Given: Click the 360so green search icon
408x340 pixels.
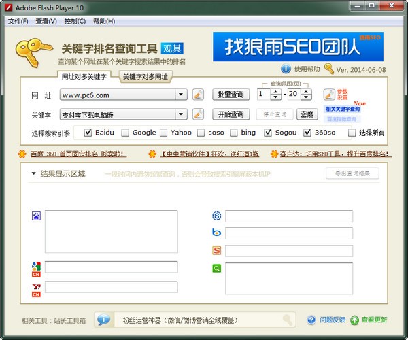Looking at the screenshot, I should [217, 268].
